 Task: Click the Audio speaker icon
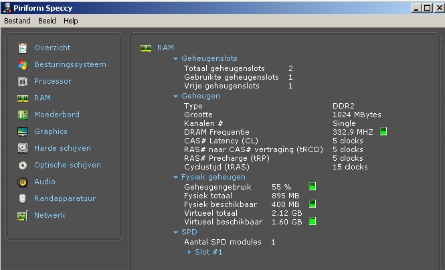point(23,182)
